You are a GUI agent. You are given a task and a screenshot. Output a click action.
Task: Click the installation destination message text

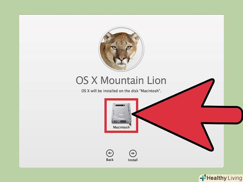pyautogui.click(x=121, y=91)
